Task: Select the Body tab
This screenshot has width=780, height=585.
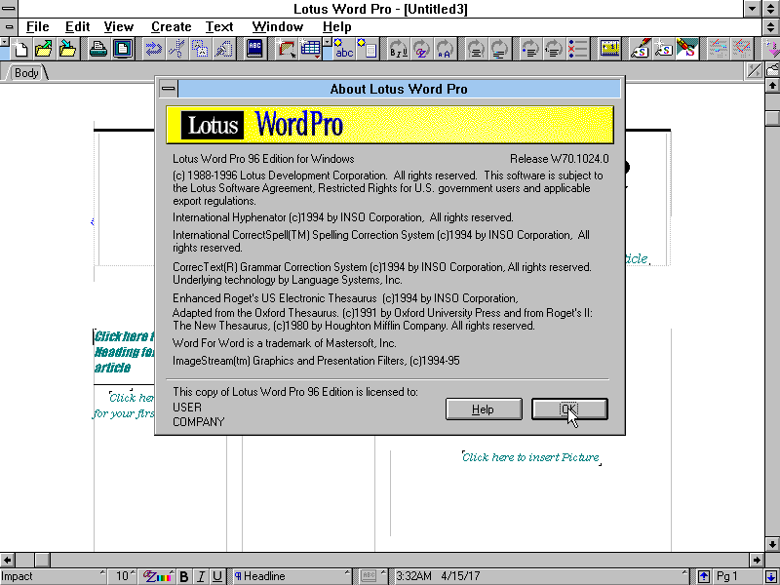Action: [26, 73]
